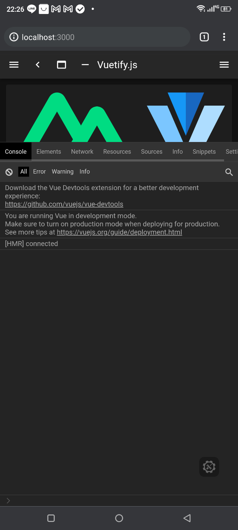This screenshot has width=238, height=530.
Task: Open the Info tab in devtools
Action: pyautogui.click(x=178, y=151)
